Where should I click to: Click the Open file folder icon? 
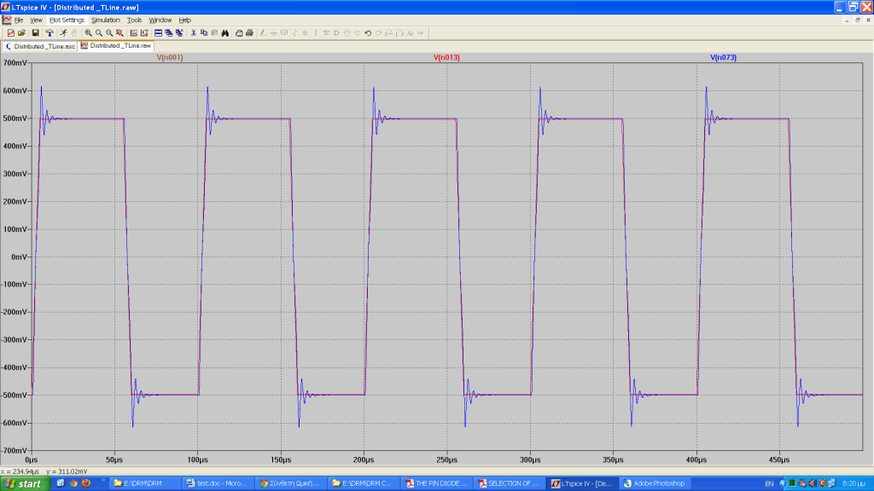coord(22,32)
